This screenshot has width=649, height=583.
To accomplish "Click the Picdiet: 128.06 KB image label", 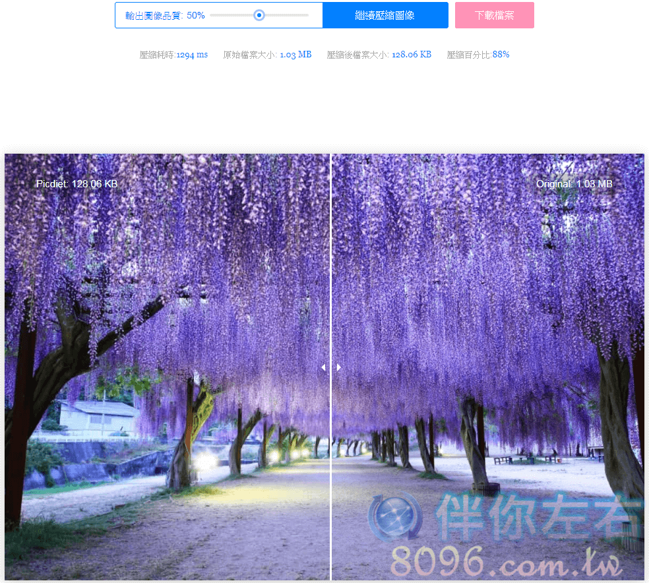I will [x=77, y=184].
